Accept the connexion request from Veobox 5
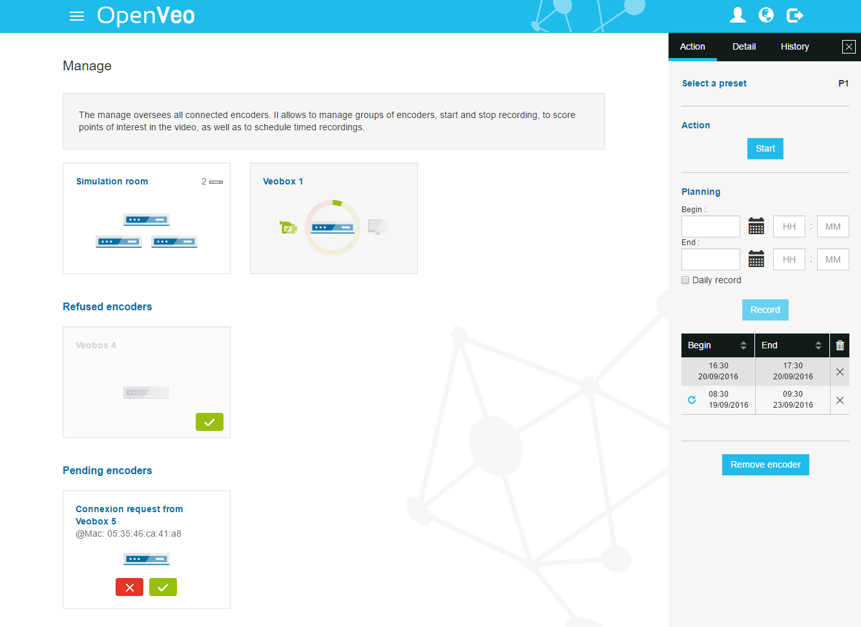Viewport: 861px width, 627px height. [163, 587]
